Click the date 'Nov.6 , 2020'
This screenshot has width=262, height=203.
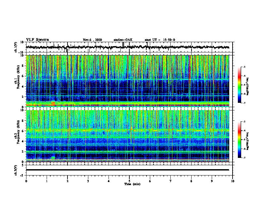tap(92, 40)
